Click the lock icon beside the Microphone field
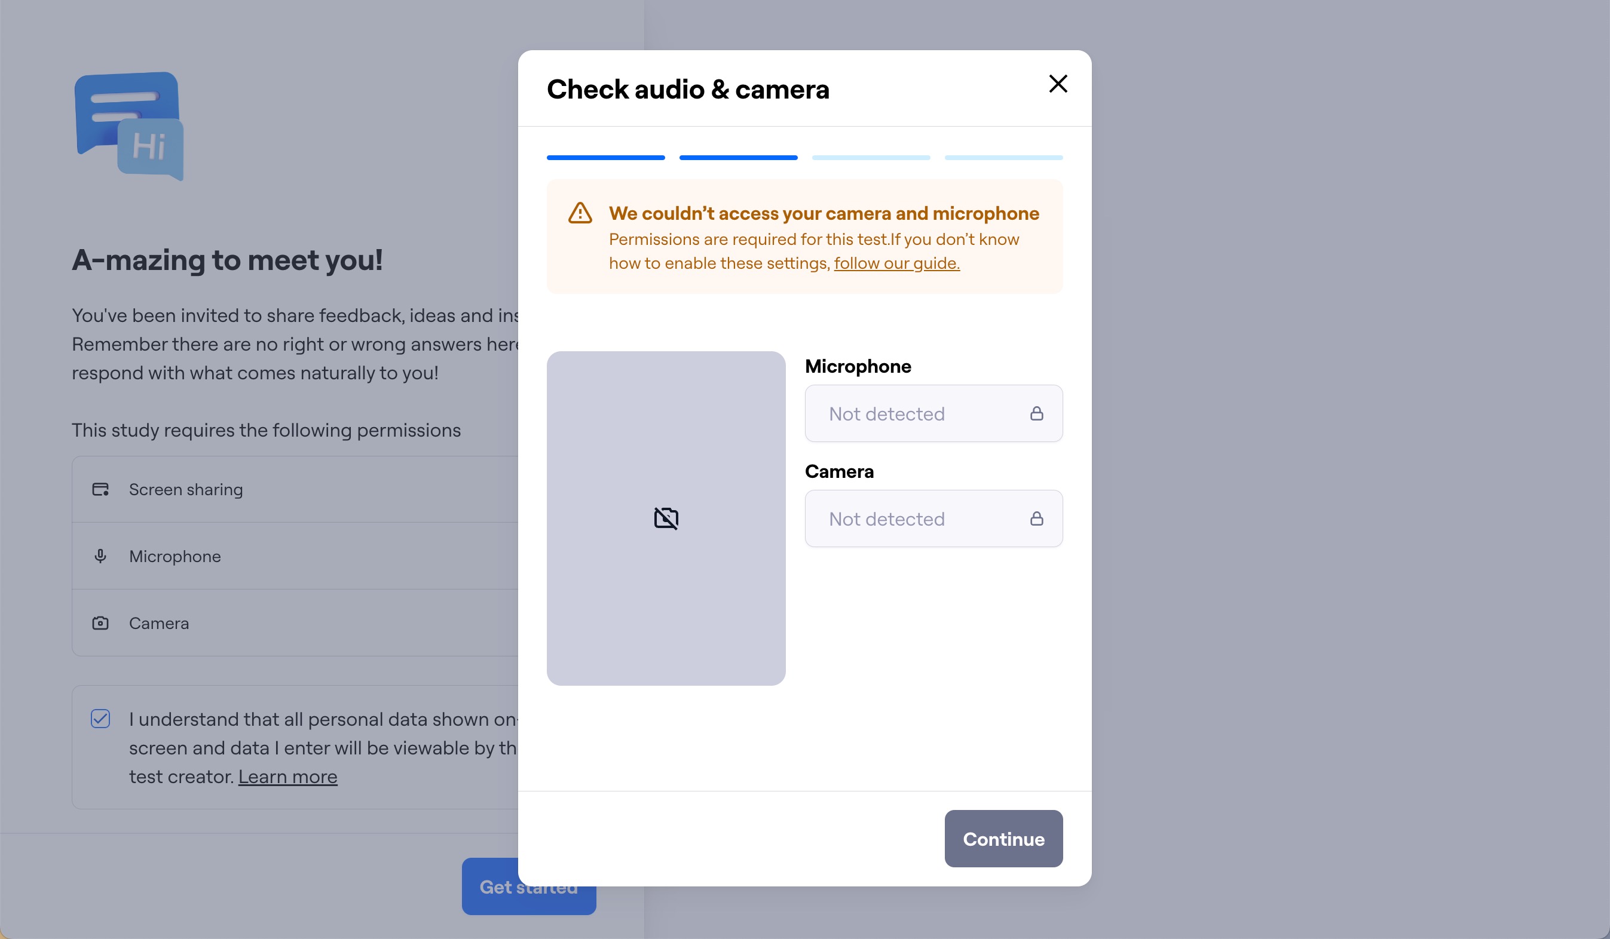 1037,413
